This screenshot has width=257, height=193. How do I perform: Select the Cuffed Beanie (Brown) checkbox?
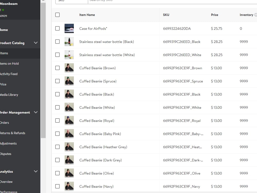pyautogui.click(x=57, y=68)
